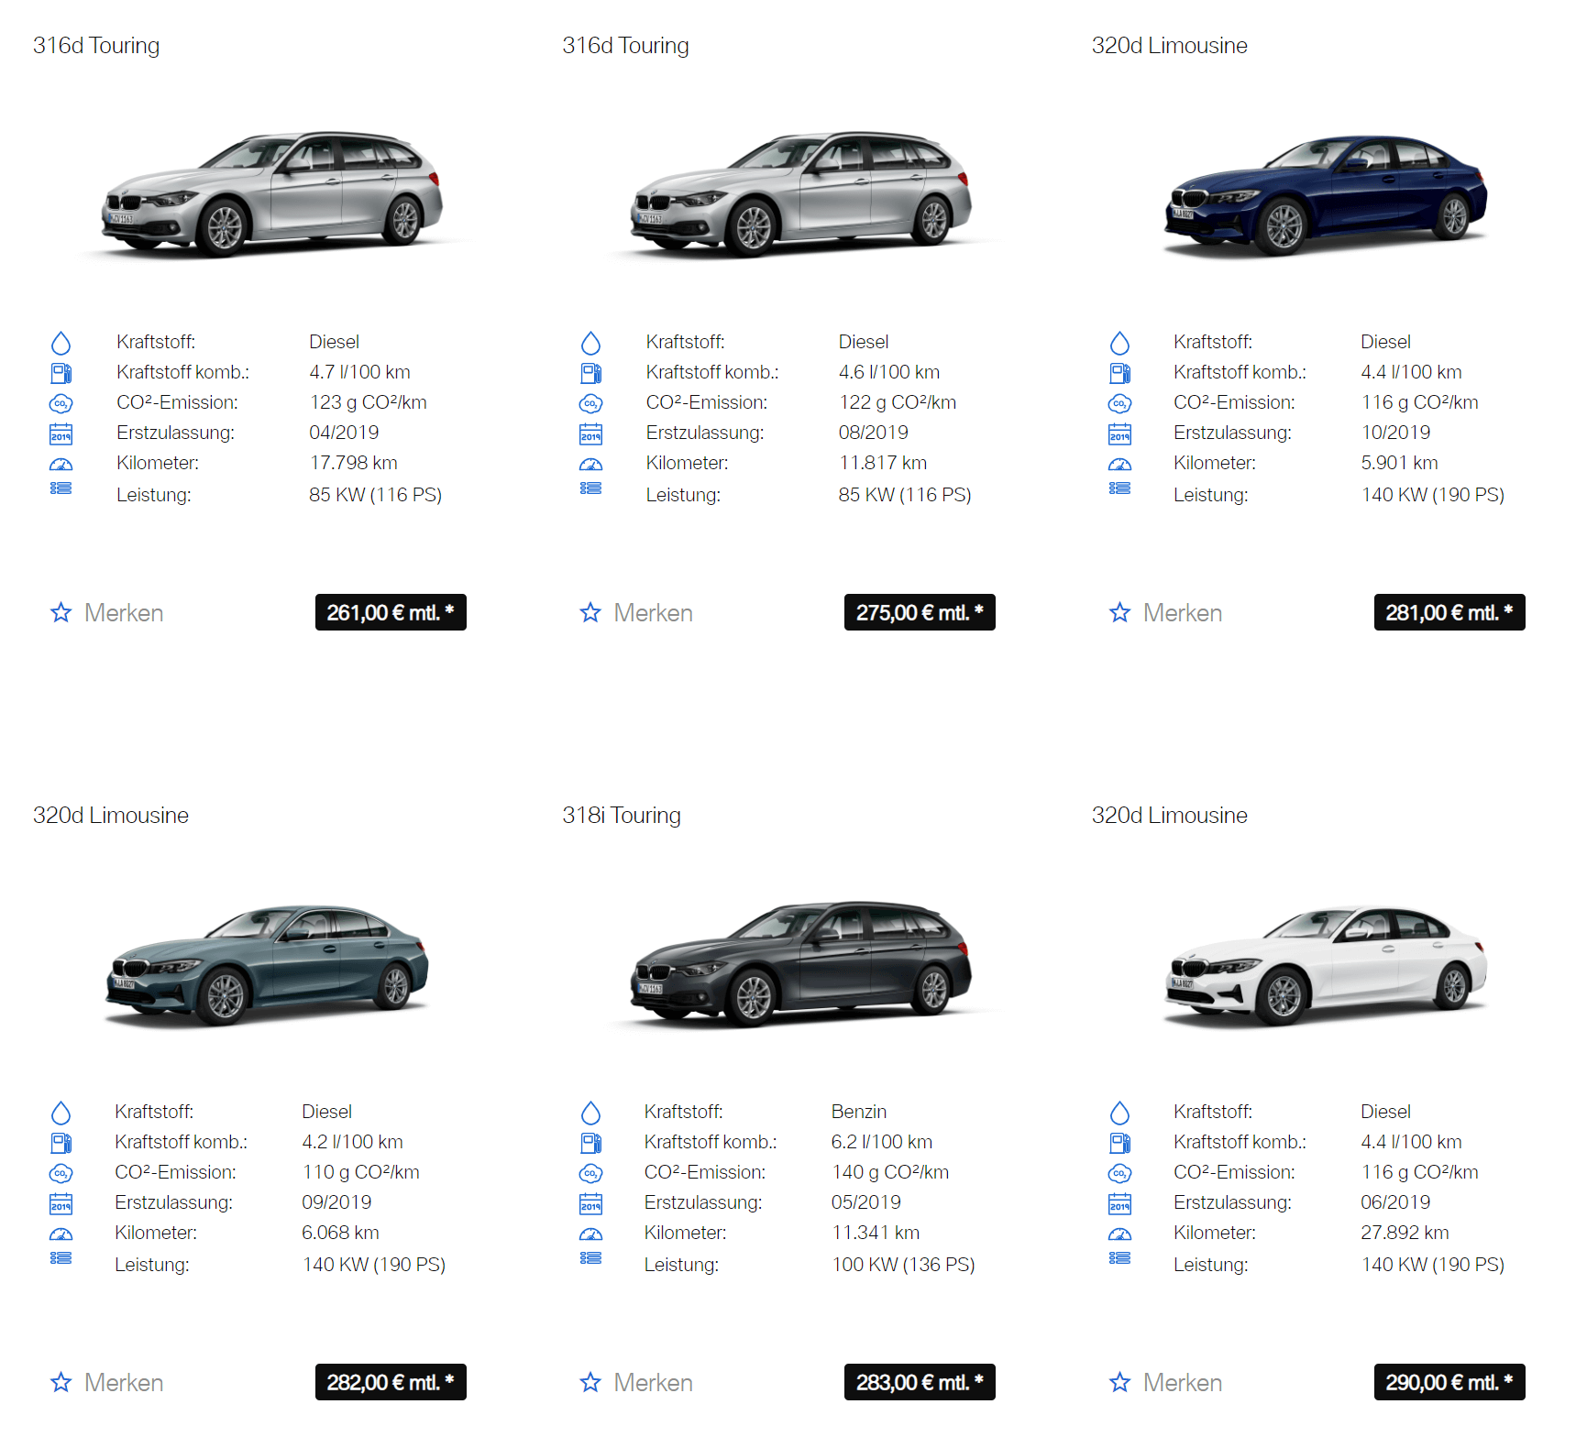Click the consumption value 4.2 l/100 km
This screenshot has width=1576, height=1448.
point(352,1142)
